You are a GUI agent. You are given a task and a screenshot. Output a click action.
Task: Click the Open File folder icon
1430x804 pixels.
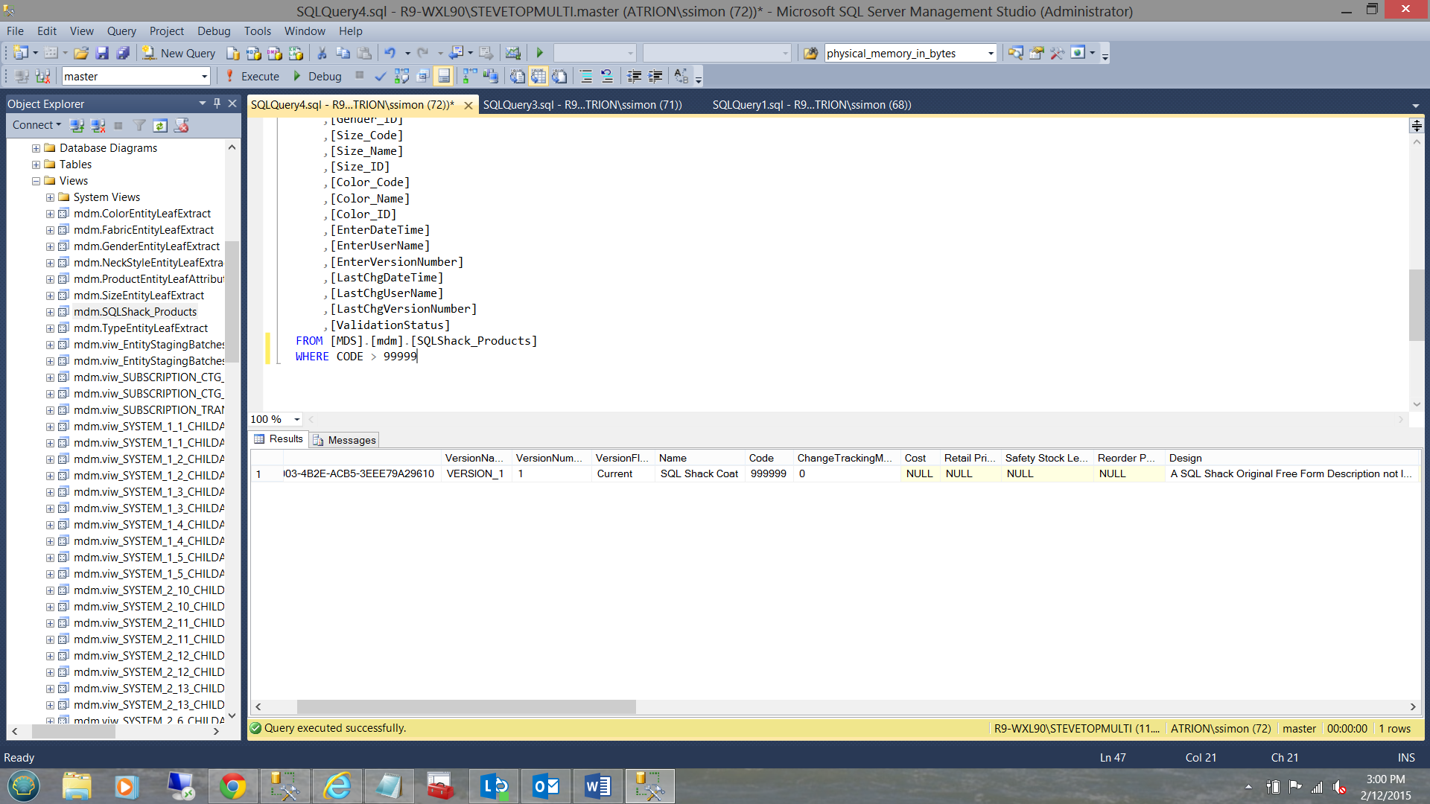(x=81, y=53)
